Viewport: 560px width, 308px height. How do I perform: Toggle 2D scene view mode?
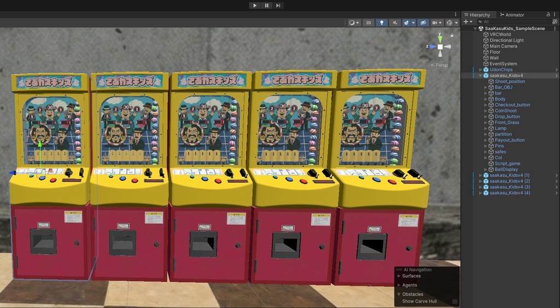pyautogui.click(x=368, y=23)
